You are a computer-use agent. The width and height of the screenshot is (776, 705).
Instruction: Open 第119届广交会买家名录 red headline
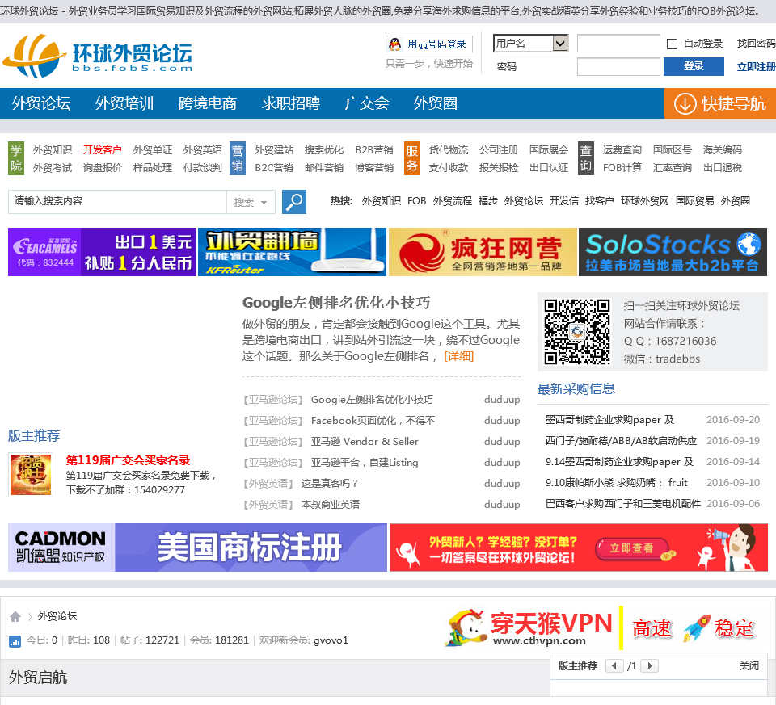pos(129,460)
